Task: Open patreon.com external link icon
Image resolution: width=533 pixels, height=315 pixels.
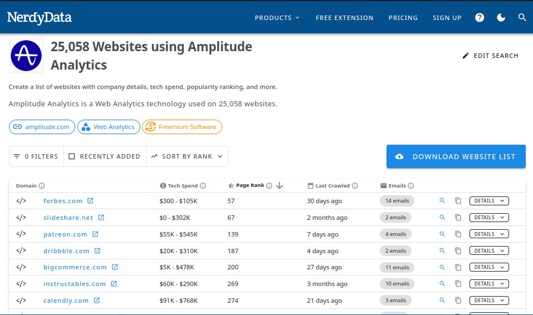Action: tap(95, 234)
